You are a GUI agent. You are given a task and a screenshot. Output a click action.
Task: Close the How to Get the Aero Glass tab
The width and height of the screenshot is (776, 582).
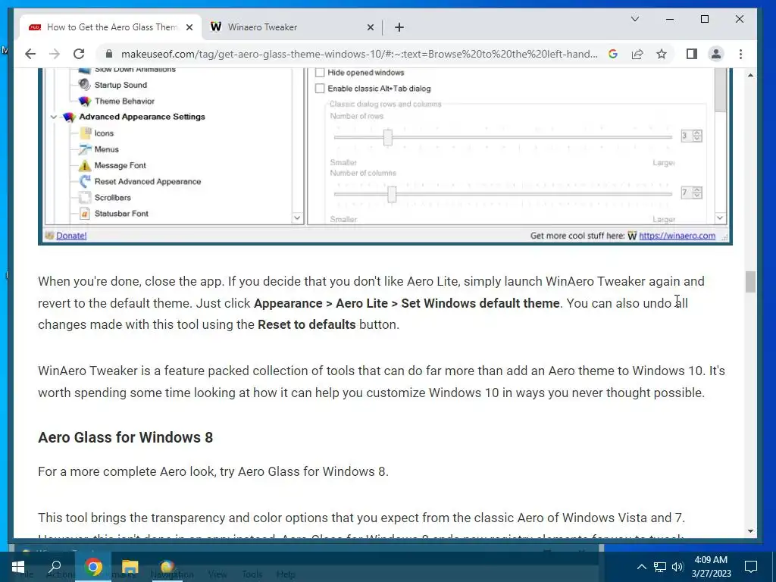(189, 27)
